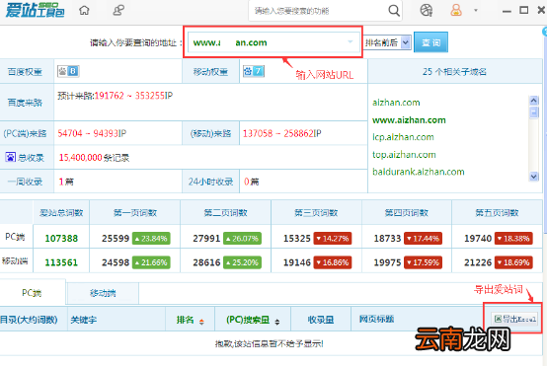Viewport: 547px width, 367px height.
Task: Expand the account dropdown arrow
Action: click(476, 11)
